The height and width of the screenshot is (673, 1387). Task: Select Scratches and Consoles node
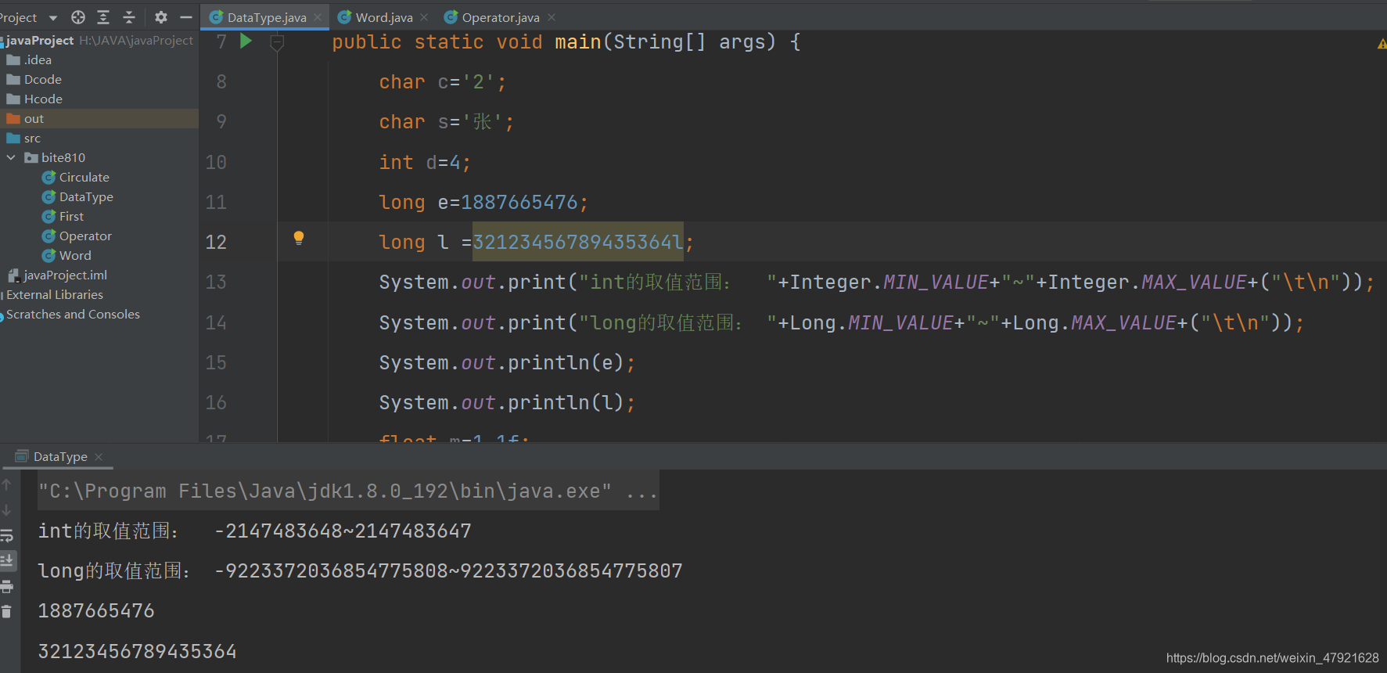73,315
